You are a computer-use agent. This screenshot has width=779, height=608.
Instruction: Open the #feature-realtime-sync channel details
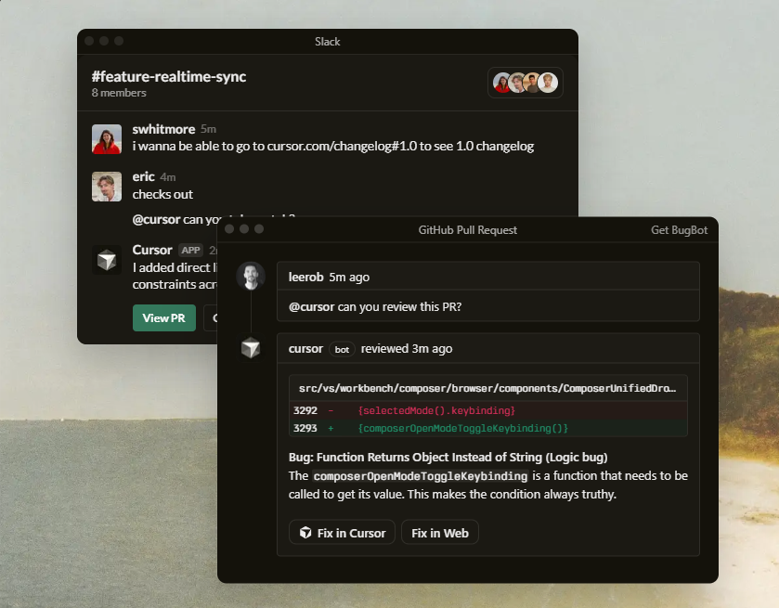[169, 76]
